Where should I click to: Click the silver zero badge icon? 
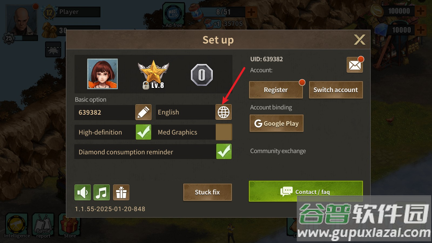[x=202, y=75]
